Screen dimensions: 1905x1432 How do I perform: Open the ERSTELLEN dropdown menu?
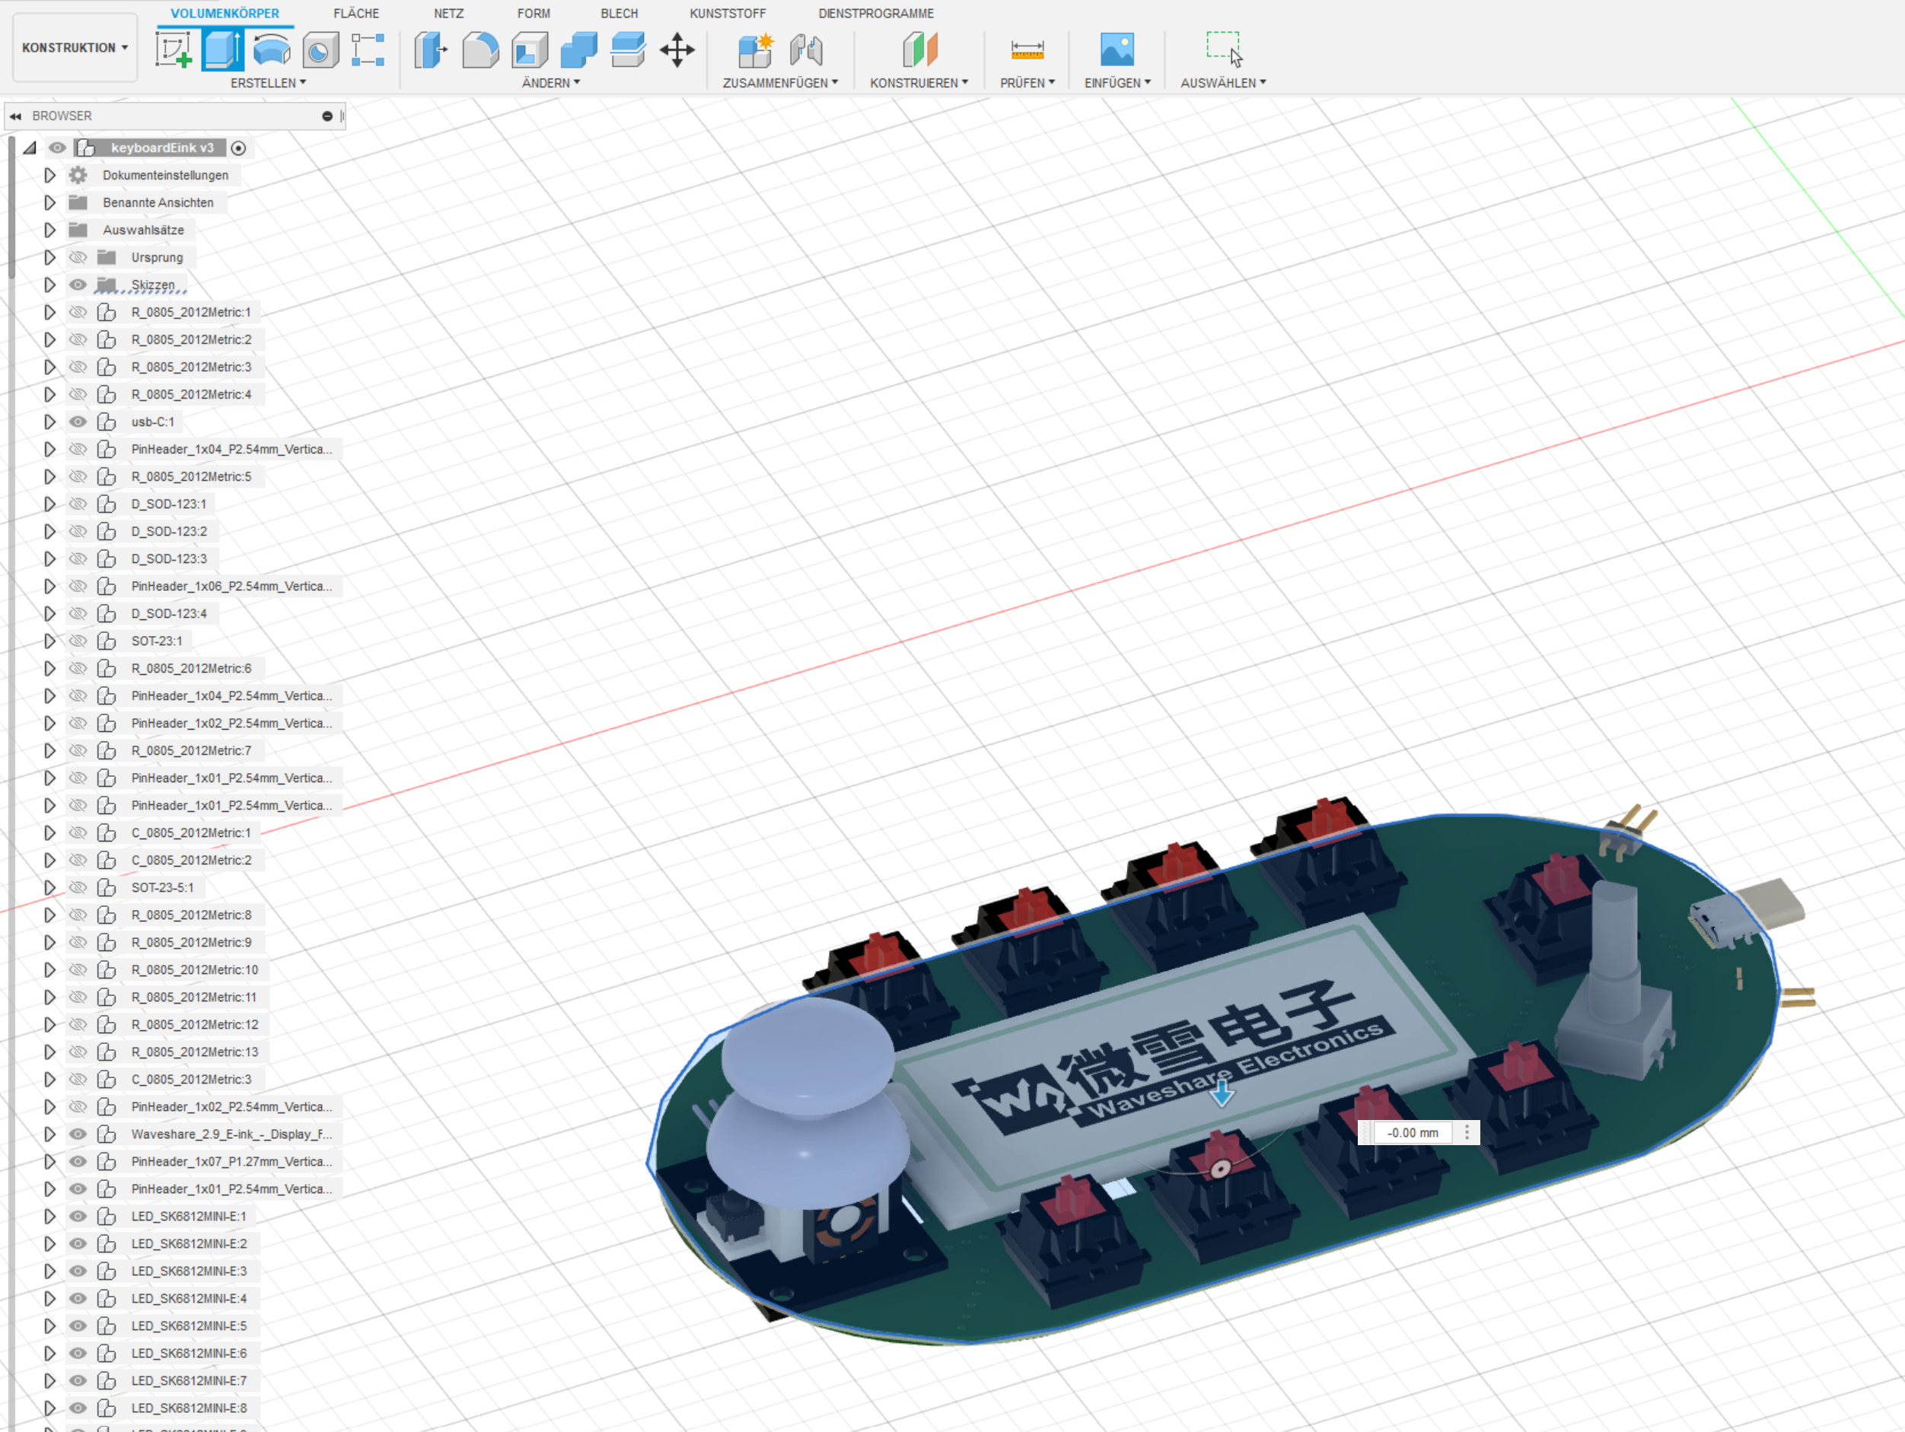[268, 83]
